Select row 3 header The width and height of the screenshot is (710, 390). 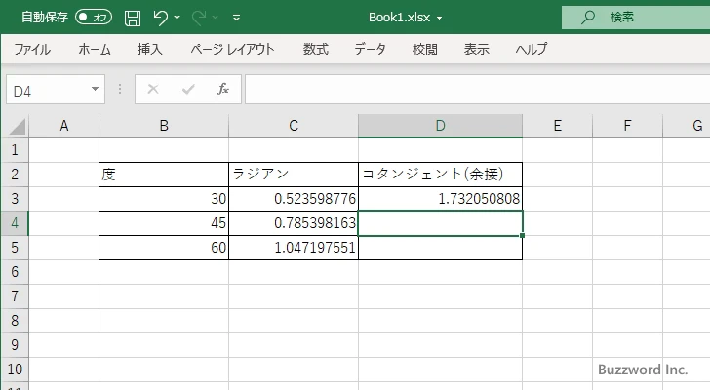point(15,199)
